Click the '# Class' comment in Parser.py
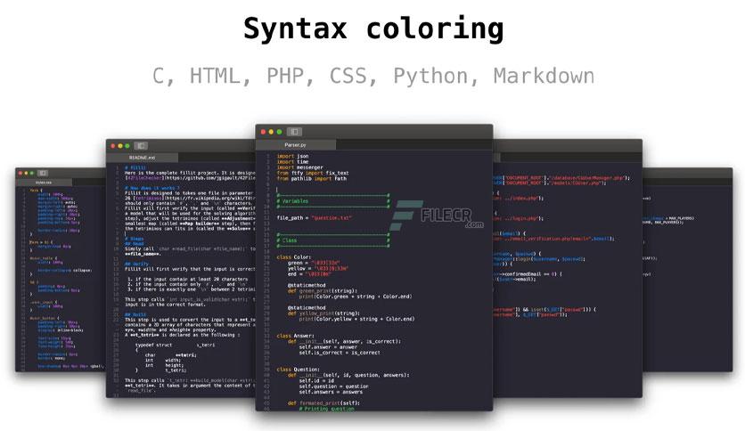745x431 pixels. click(x=287, y=240)
